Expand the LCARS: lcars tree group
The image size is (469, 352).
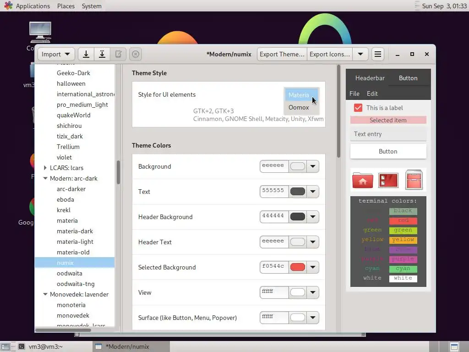coord(45,168)
